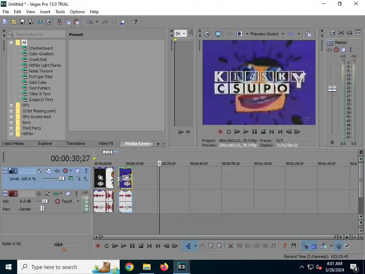This screenshot has height=274, width=365.
Task: Insert a marker with the orange flag icon
Action: click(x=285, y=246)
